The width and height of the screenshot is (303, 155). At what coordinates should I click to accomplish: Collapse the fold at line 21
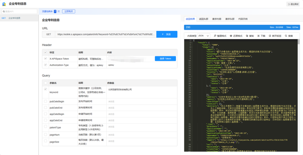click(x=191, y=85)
